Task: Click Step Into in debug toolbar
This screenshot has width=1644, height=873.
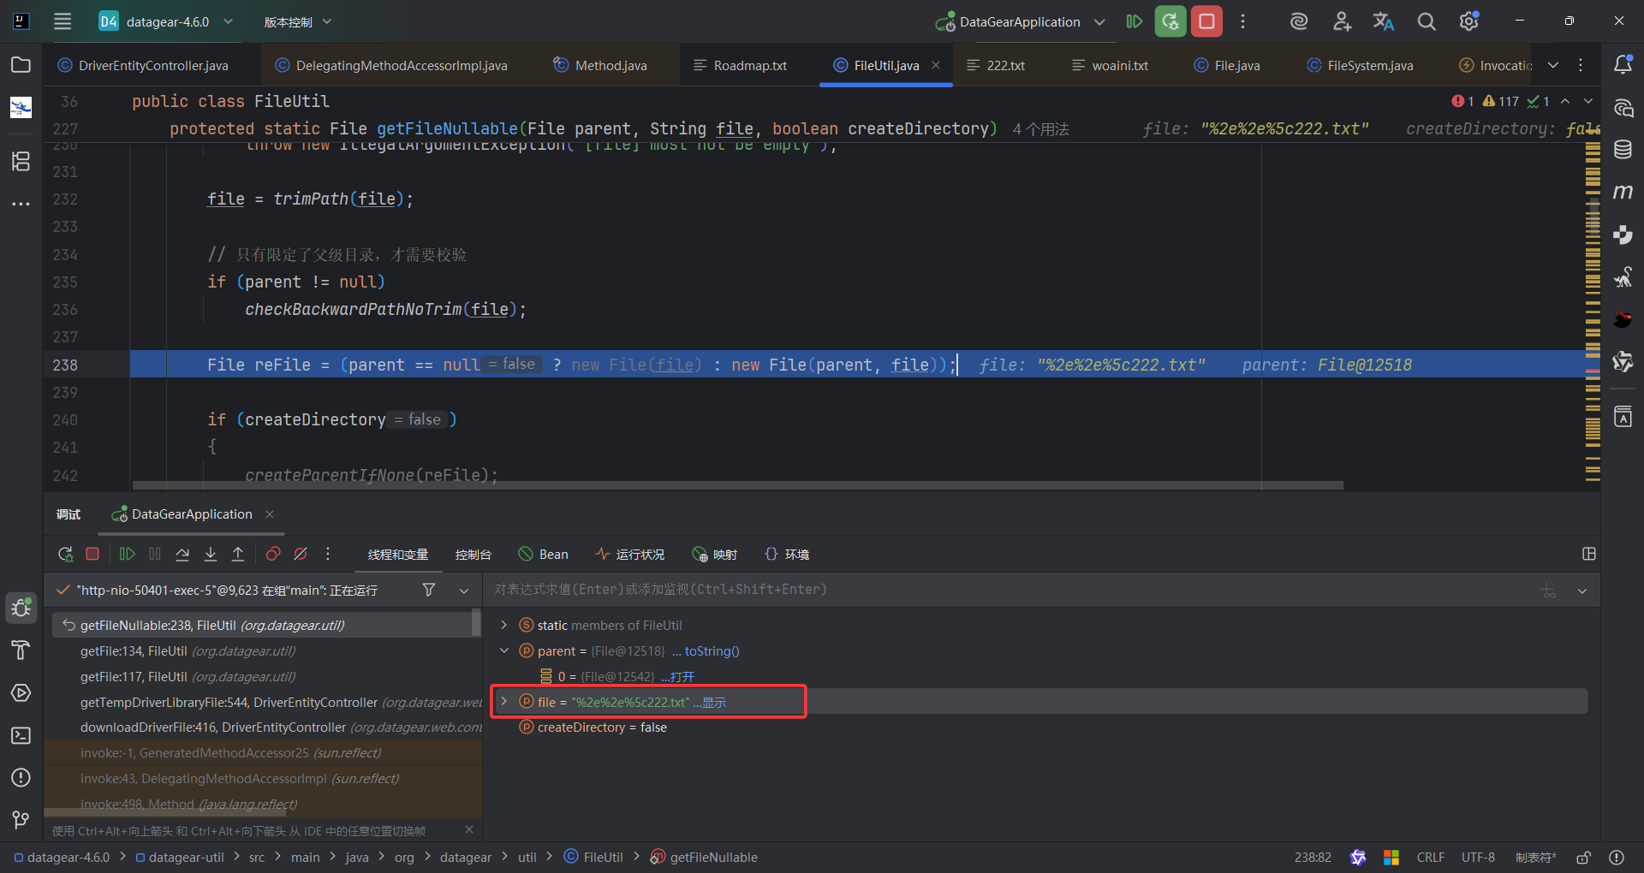Action: click(x=211, y=555)
